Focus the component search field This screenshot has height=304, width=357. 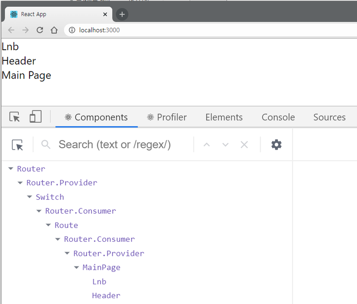115,145
